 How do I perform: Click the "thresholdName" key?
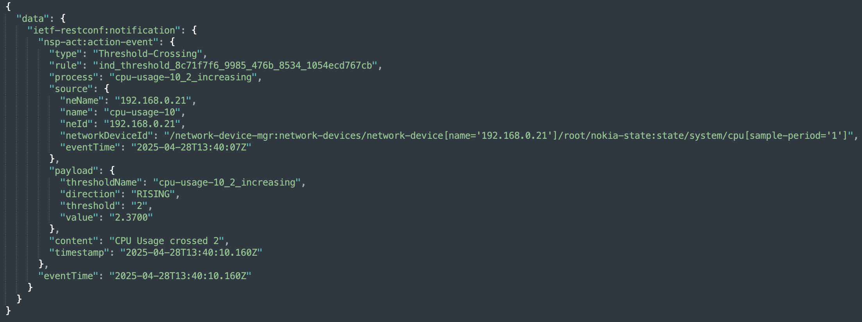pyautogui.click(x=101, y=182)
